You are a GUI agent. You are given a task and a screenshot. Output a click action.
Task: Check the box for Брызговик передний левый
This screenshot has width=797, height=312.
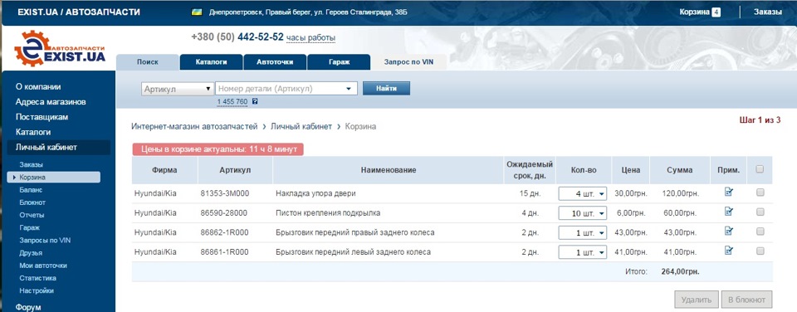pyautogui.click(x=760, y=251)
